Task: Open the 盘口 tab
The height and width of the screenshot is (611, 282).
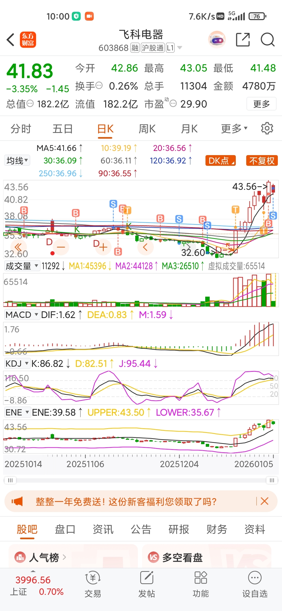Action: [x=65, y=529]
